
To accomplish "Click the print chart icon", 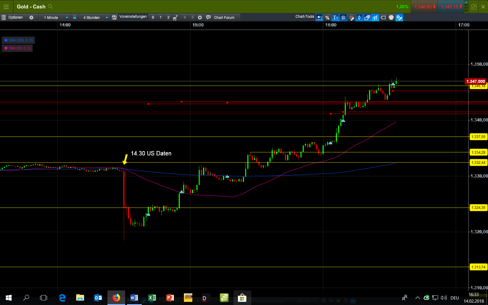I will pyautogui.click(x=391, y=17).
